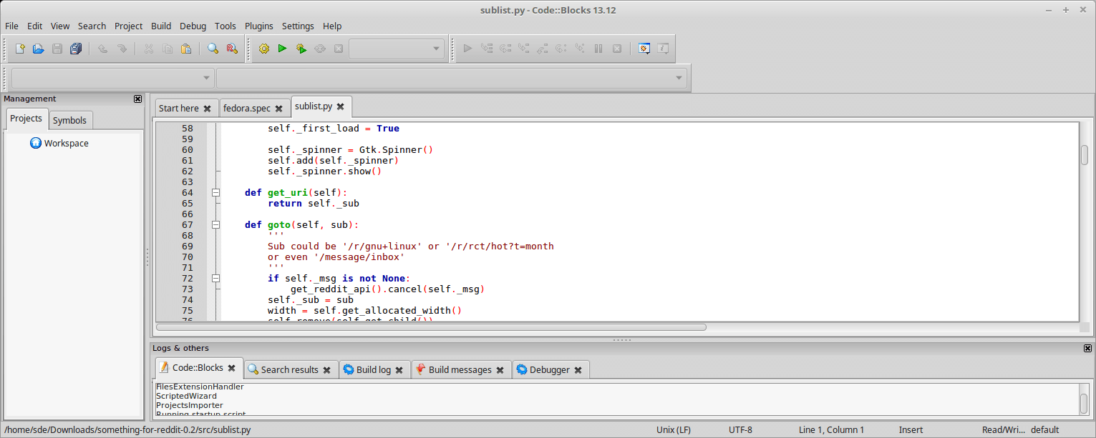
Task: Open the Find dialog
Action: 212,48
